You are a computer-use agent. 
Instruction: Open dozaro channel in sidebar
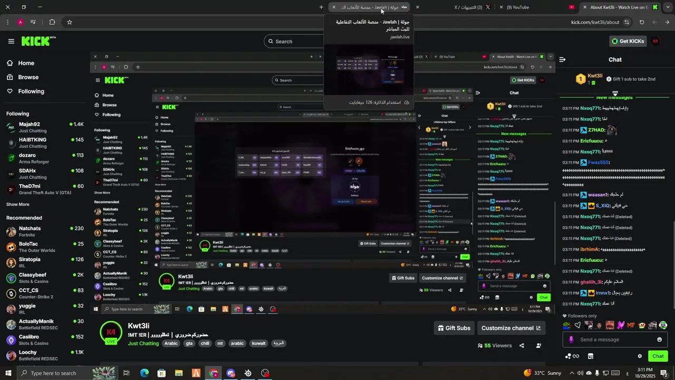pyautogui.click(x=45, y=158)
